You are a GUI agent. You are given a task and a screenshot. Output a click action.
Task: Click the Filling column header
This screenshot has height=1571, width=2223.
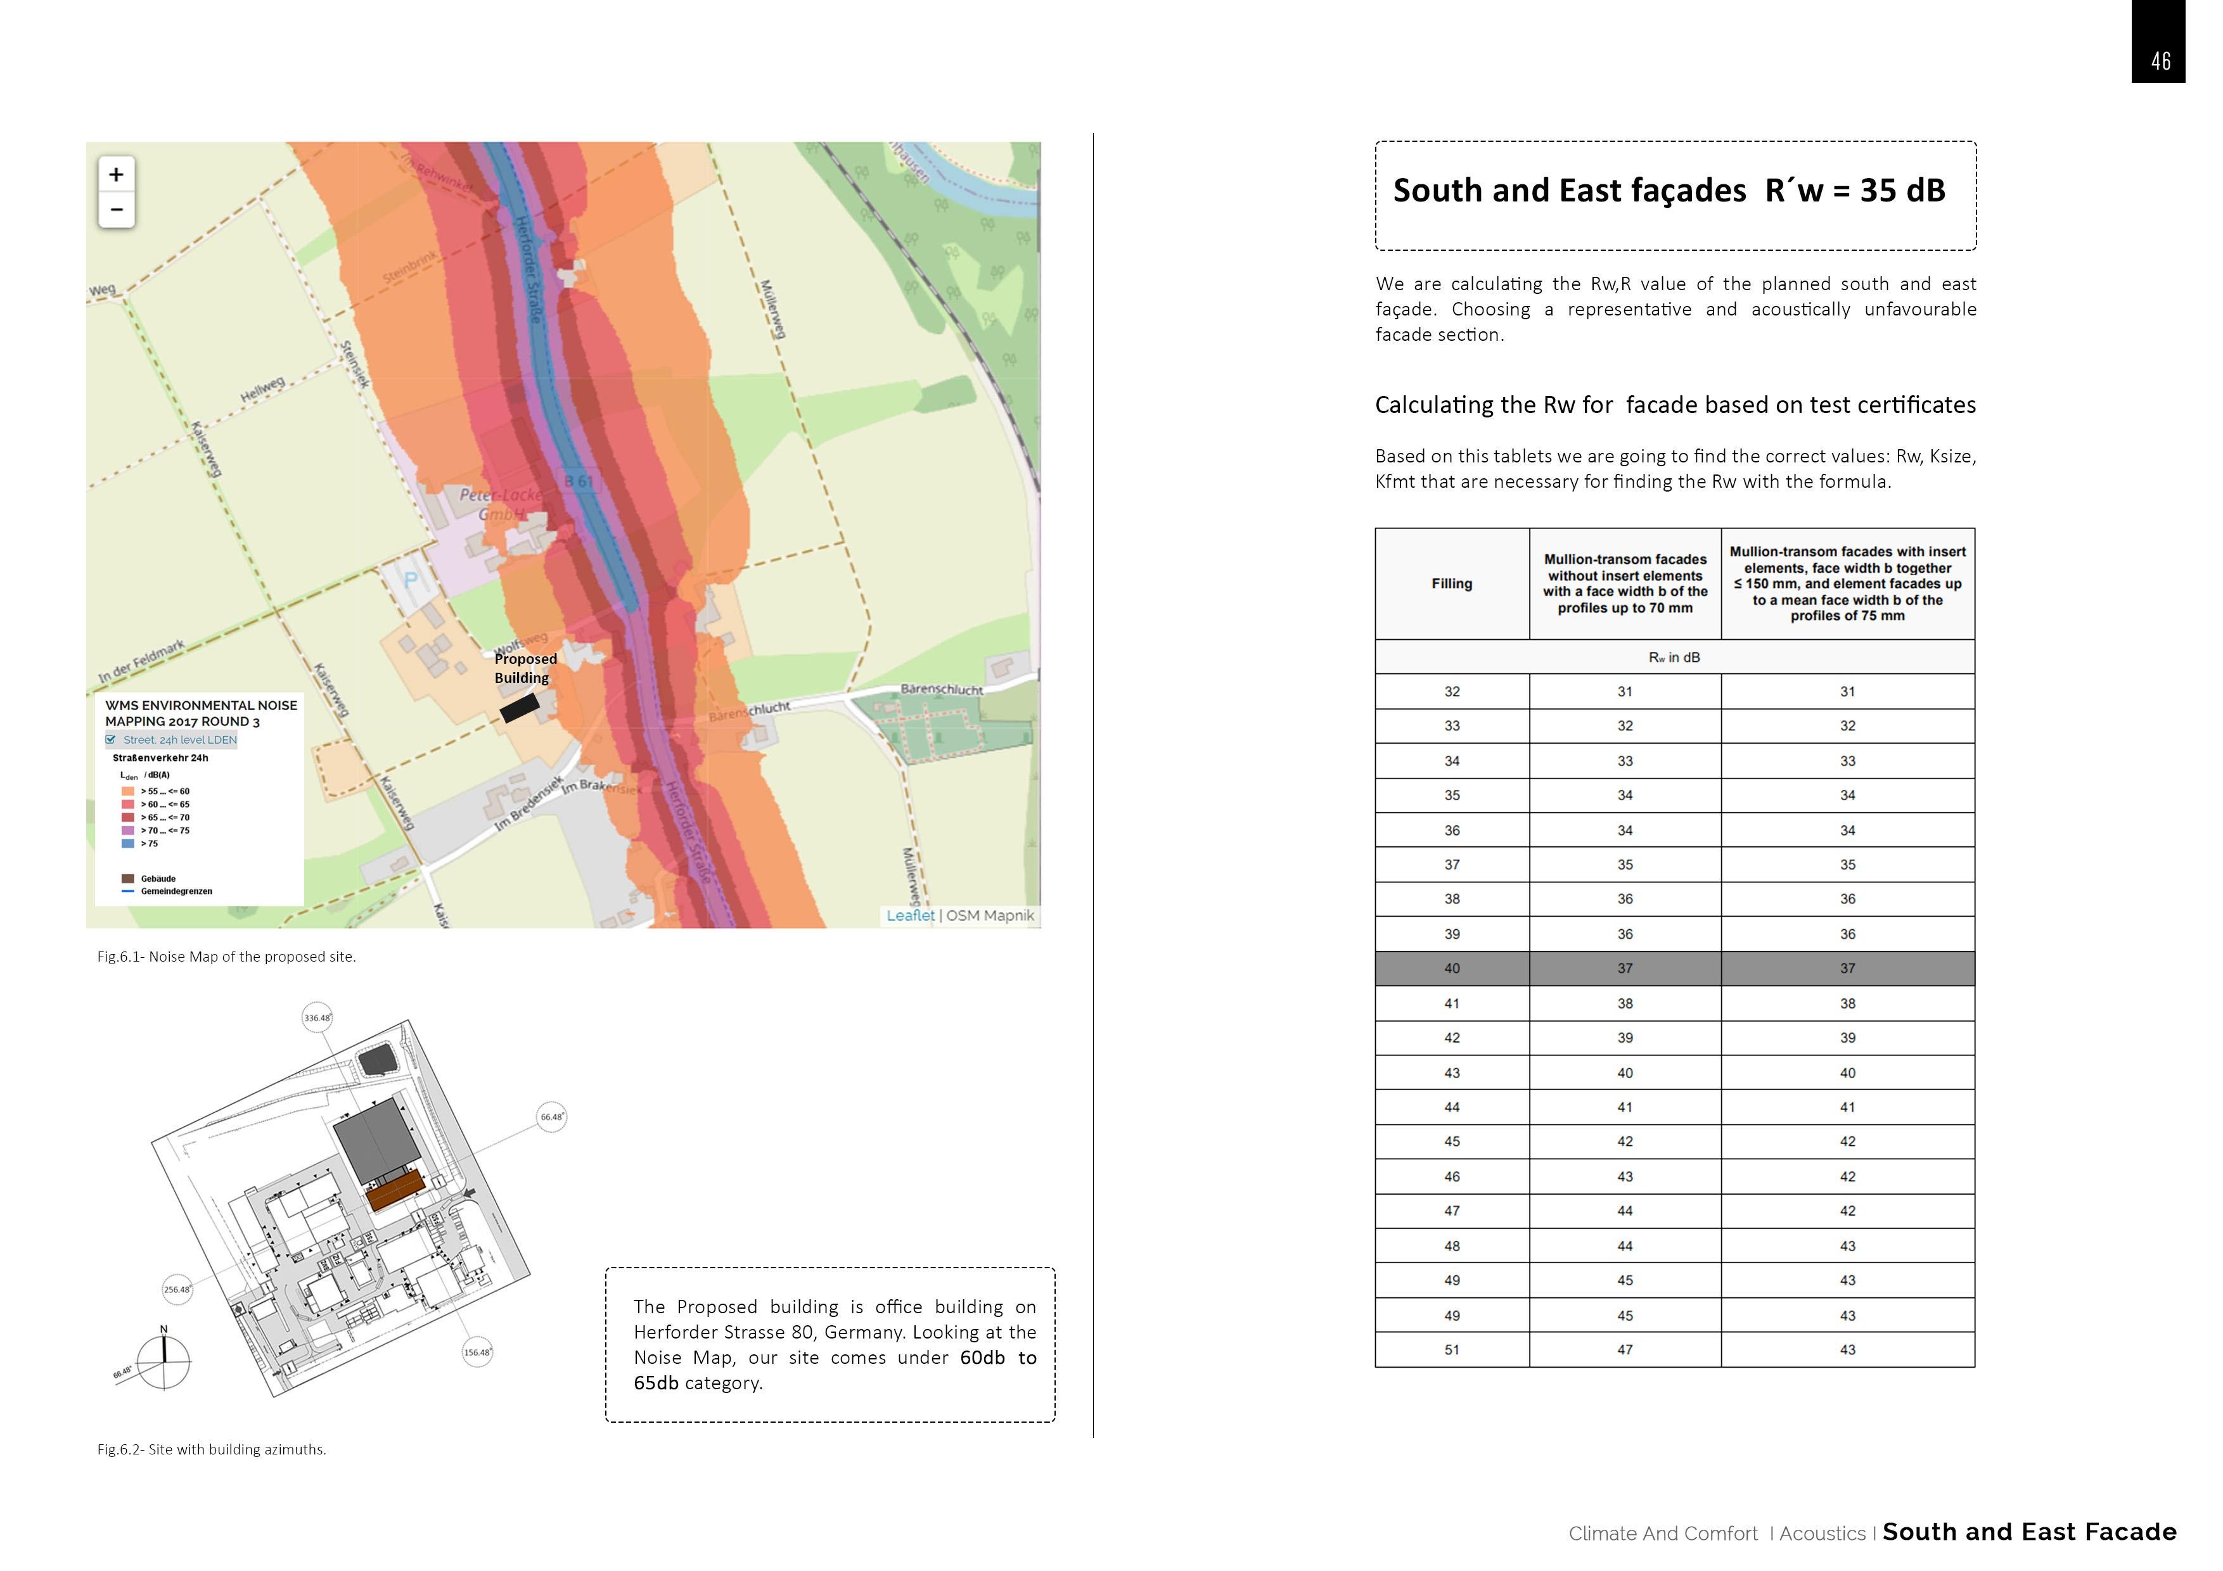(1451, 583)
